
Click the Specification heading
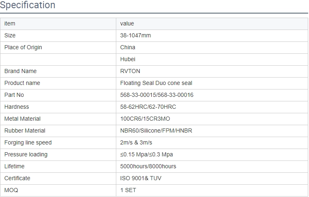[28, 5]
